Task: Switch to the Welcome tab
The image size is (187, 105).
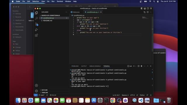Action: pyautogui.click(x=76, y=12)
